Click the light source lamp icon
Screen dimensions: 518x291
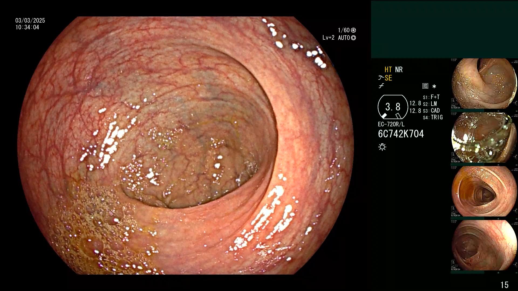point(382,147)
